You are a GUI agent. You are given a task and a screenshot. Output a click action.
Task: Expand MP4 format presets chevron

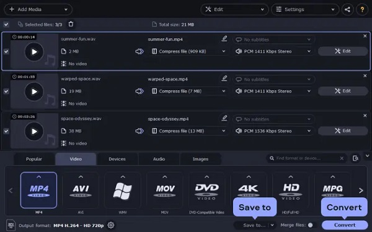38,176
